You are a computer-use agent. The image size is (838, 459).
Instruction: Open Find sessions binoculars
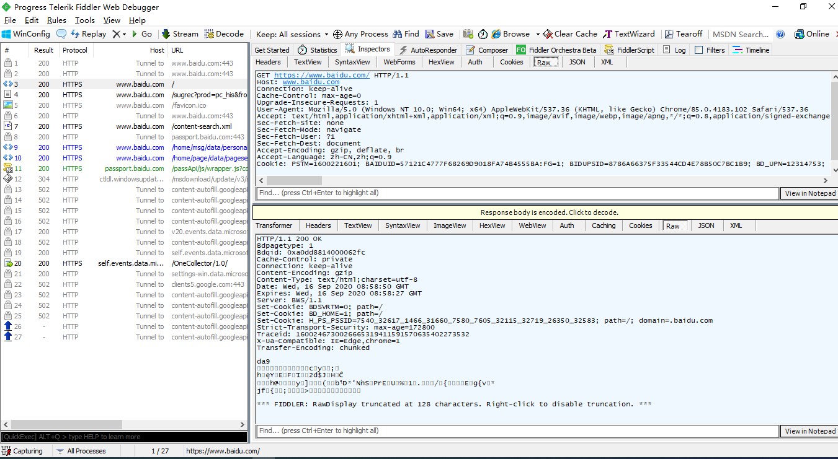(x=406, y=34)
